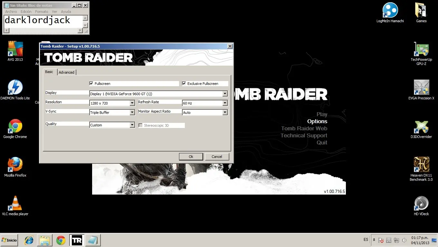Image resolution: width=438 pixels, height=247 pixels.
Task: Open the Formato menu in Notepad
Action: pyautogui.click(x=42, y=12)
